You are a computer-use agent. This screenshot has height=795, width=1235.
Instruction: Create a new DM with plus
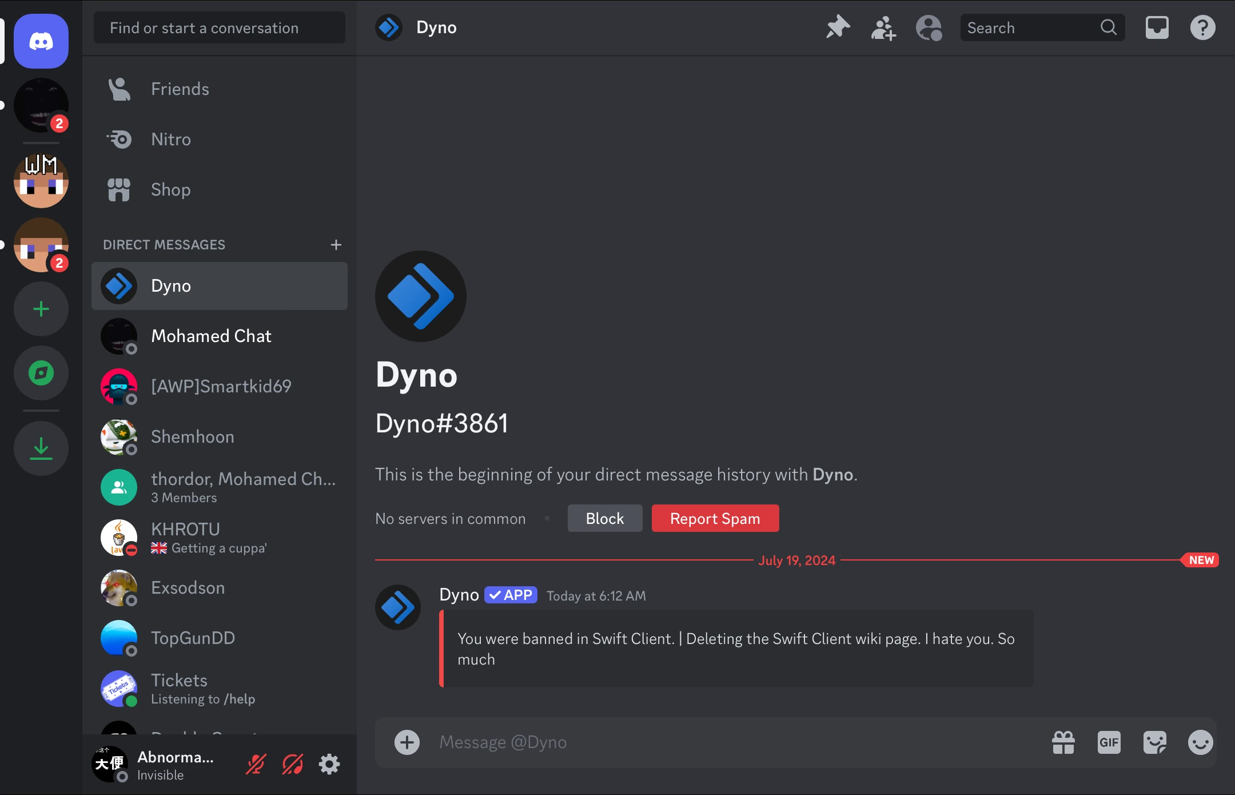pyautogui.click(x=336, y=245)
